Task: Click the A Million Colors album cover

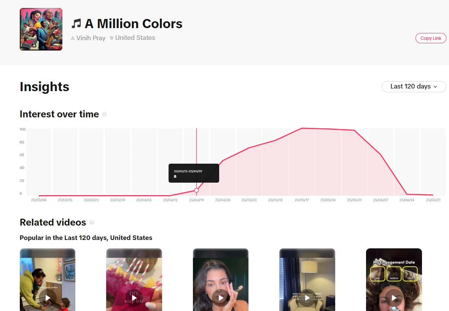Action: tap(41, 29)
